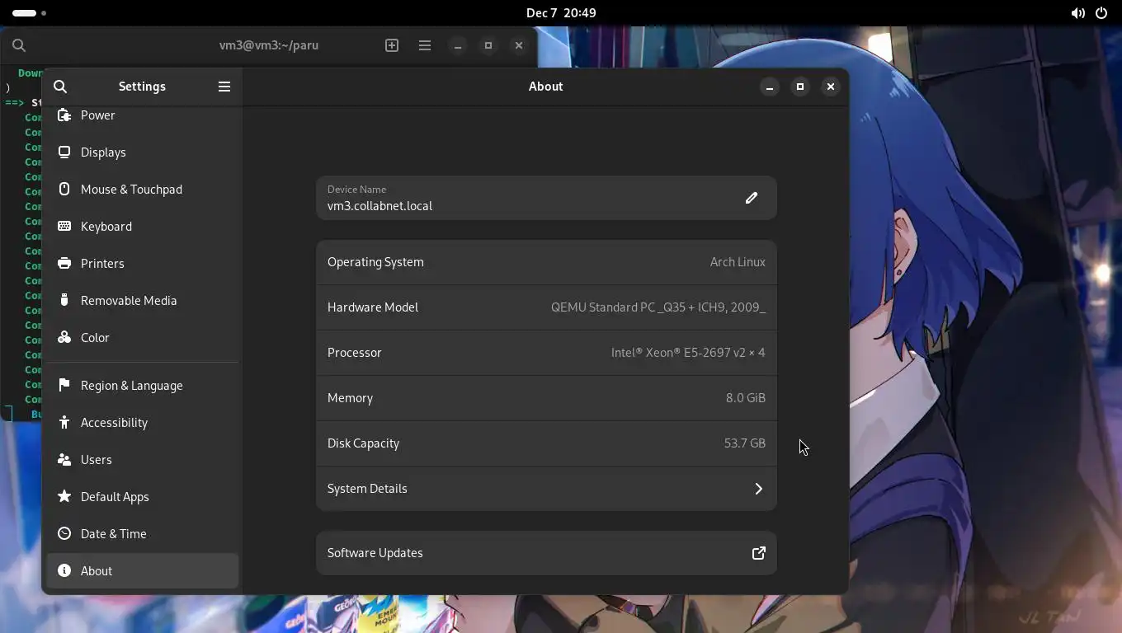Viewport: 1122px width, 633px height.
Task: Click the Operating System Arch Linux row
Action: pyautogui.click(x=546, y=262)
